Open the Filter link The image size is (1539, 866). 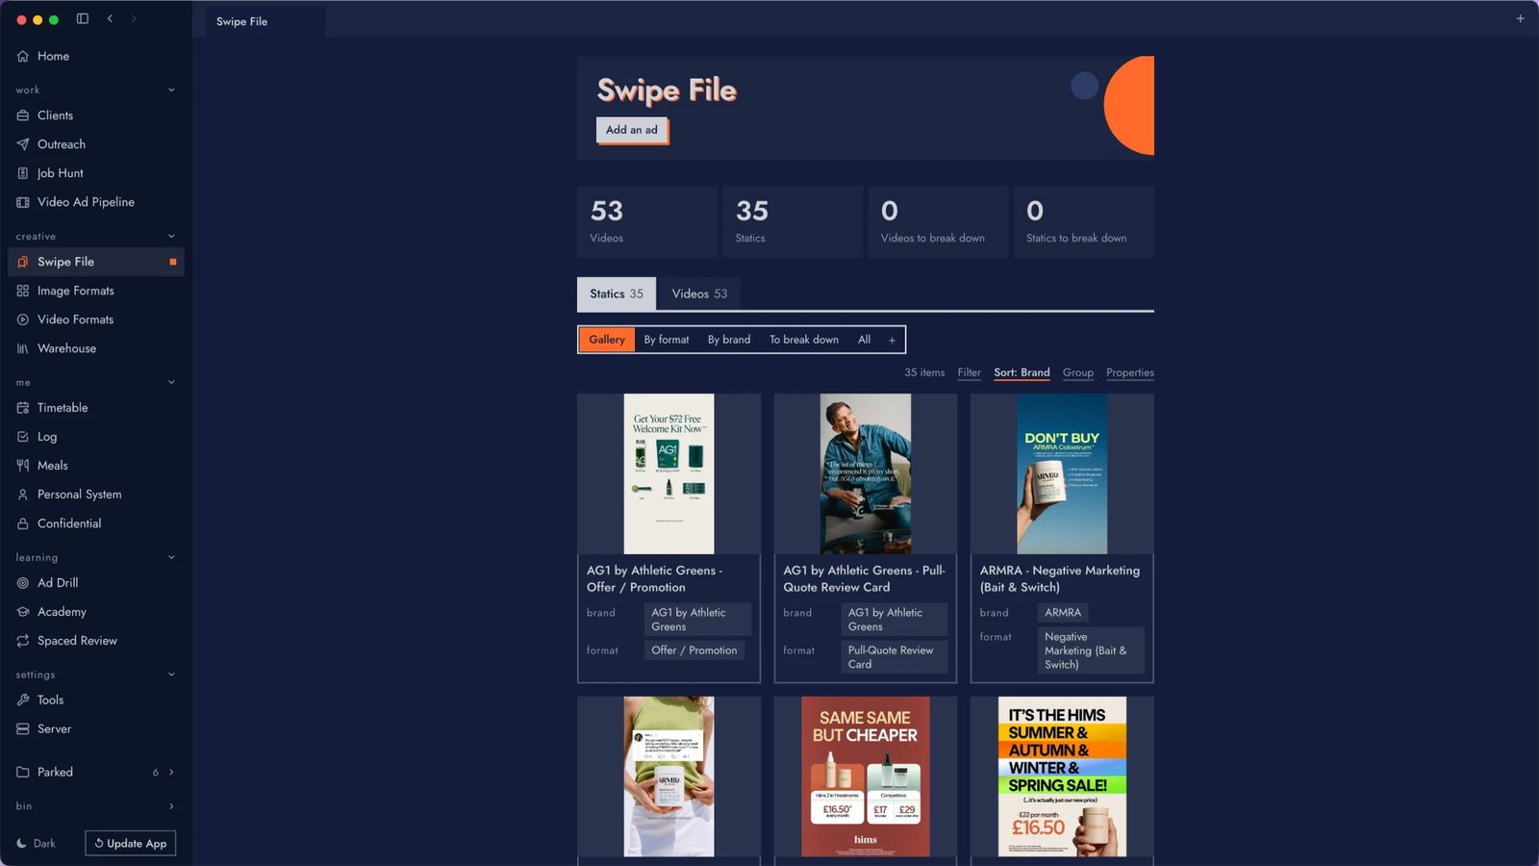click(969, 372)
